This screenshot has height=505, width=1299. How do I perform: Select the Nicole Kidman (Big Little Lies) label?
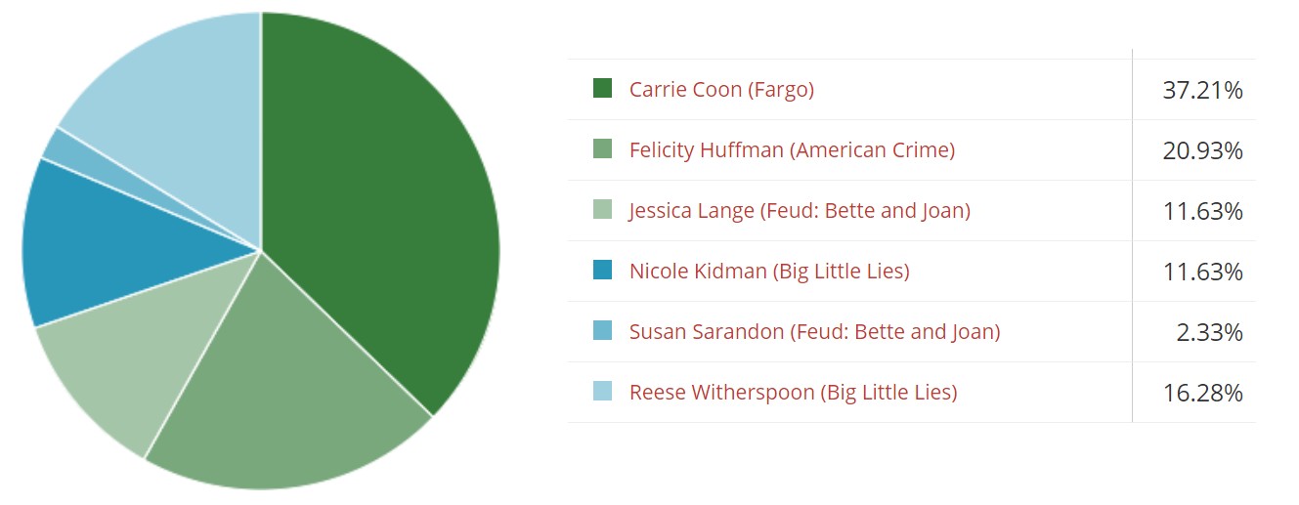tap(769, 272)
